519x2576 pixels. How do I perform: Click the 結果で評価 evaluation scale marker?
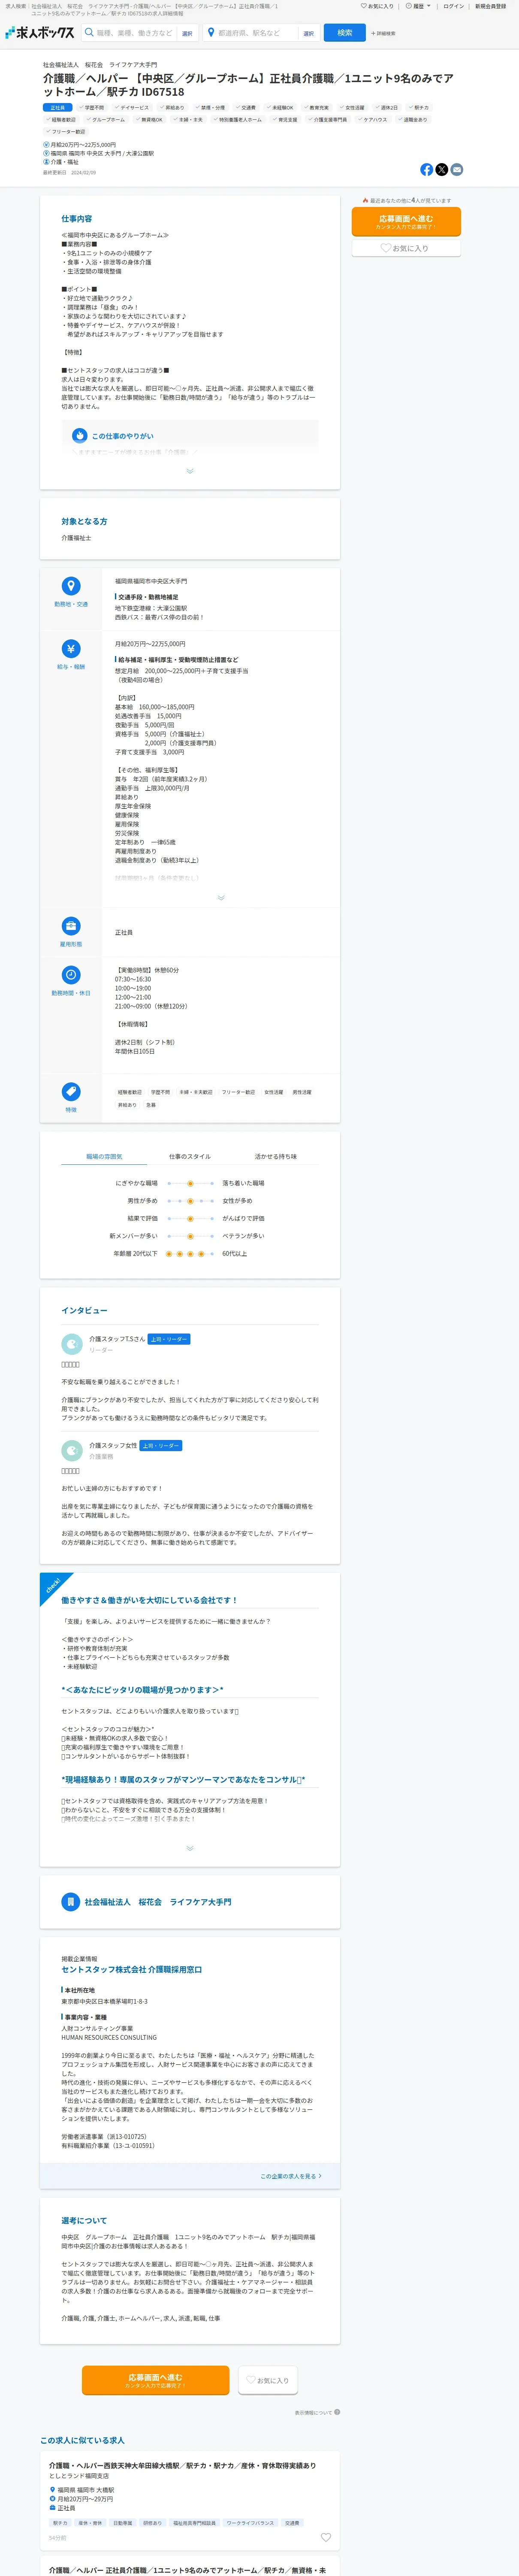[x=190, y=1218]
